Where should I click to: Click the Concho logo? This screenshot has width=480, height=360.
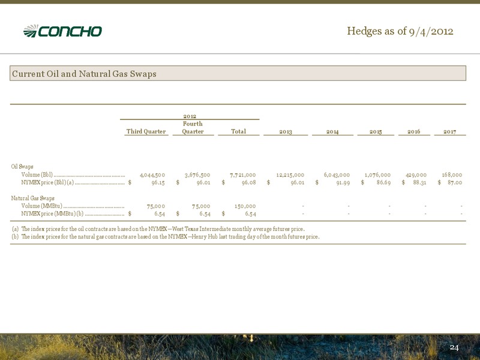[x=62, y=31]
